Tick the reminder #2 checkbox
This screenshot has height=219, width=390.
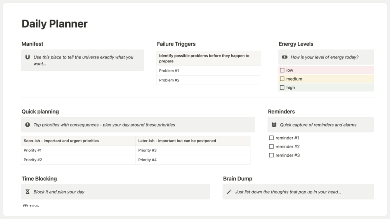click(x=271, y=147)
